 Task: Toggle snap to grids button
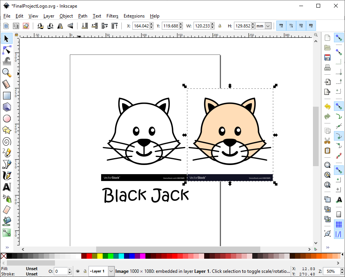(x=339, y=224)
